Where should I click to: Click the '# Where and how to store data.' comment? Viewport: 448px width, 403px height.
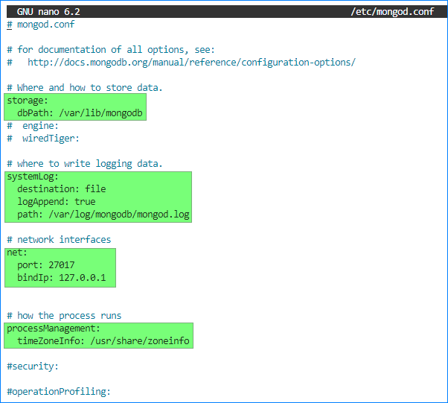[x=85, y=87]
